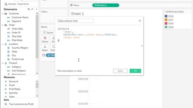Click the Sheet 1 title
193x108 pixels.
[x=77, y=13]
